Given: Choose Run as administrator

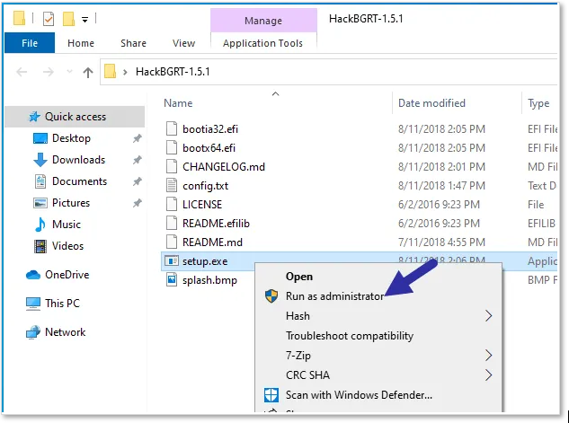Looking at the screenshot, I should [334, 296].
